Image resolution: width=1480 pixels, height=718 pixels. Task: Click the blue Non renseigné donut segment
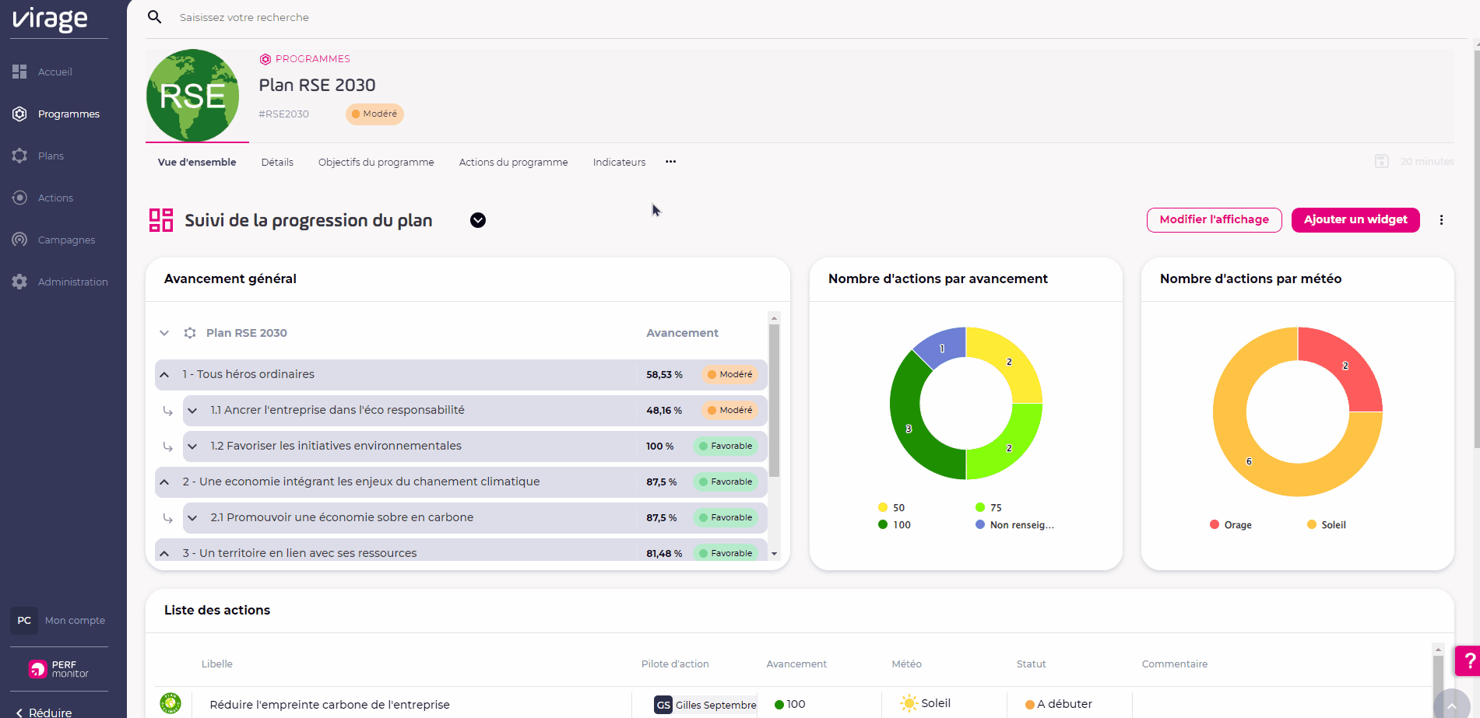click(x=943, y=347)
